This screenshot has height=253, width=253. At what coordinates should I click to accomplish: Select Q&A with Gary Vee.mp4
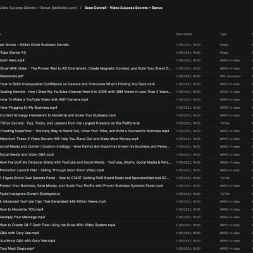pyautogui.click(x=20, y=233)
